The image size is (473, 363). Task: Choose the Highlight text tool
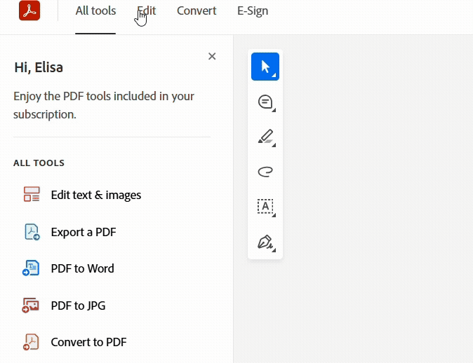coord(265,137)
